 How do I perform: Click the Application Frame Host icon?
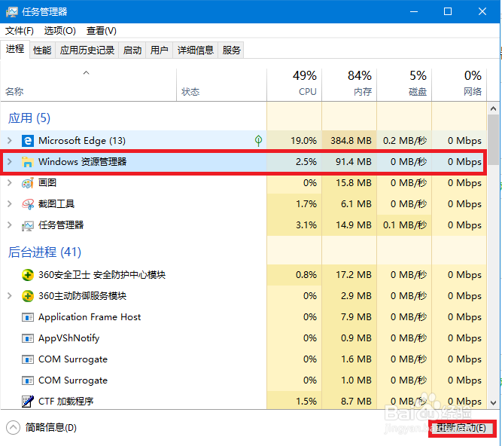pos(28,317)
